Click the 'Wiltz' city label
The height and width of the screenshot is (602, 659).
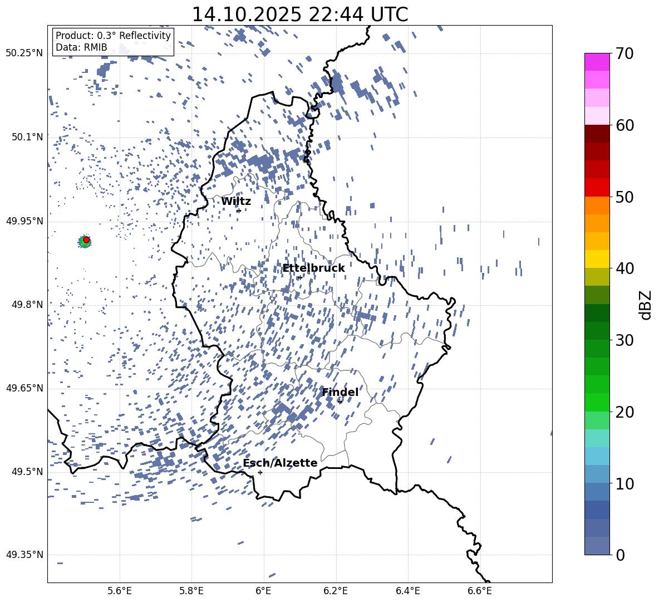pyautogui.click(x=236, y=202)
